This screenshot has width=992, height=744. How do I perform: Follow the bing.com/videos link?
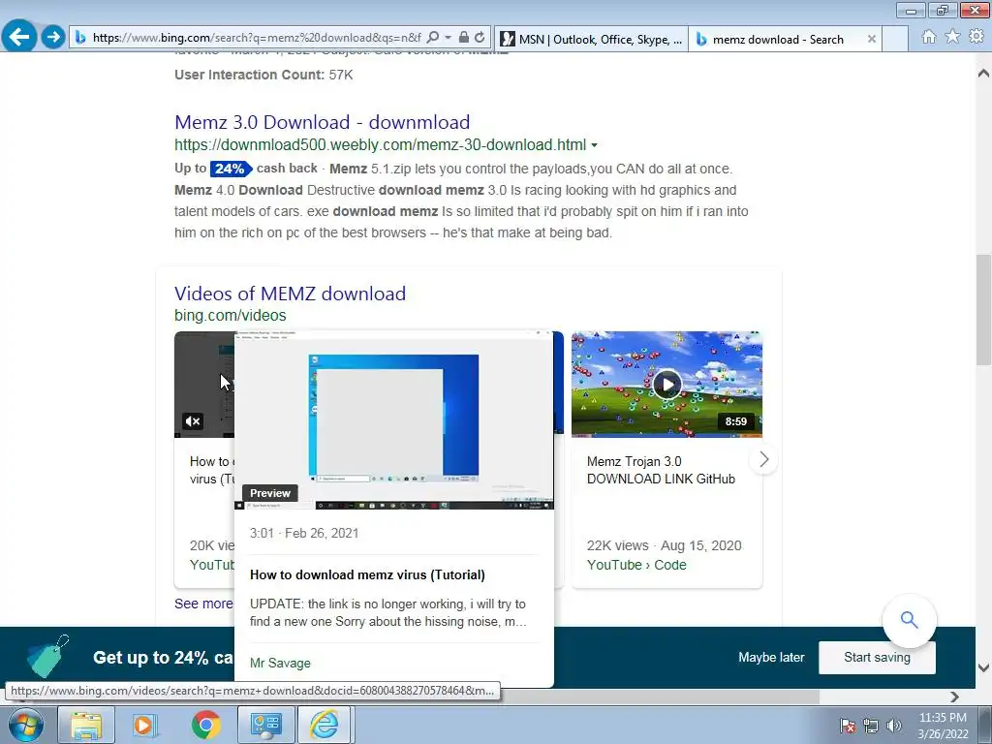[x=231, y=315]
